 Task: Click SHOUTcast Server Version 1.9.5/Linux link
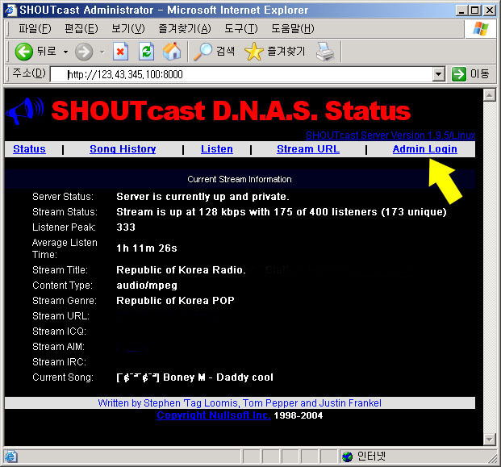coord(390,136)
